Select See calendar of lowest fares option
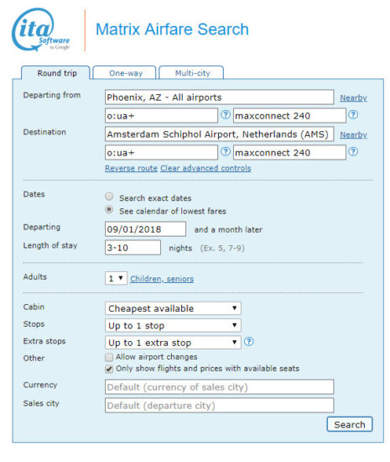Screen dimensions: 390x462 [109, 209]
